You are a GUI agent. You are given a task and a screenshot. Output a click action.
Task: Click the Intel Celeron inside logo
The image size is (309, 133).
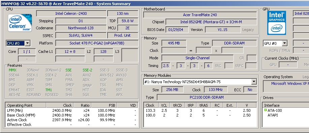pyautogui.click(x=20, y=23)
